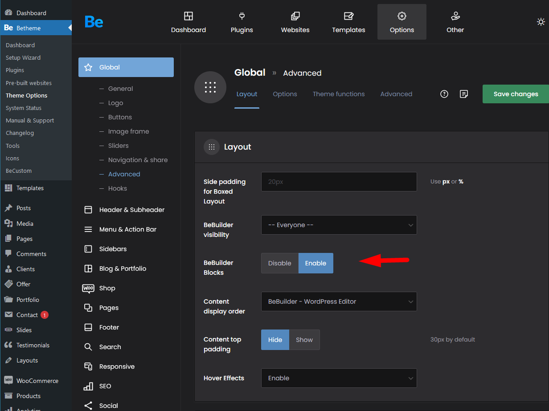This screenshot has width=549, height=411.
Task: Enable BeBuilder Blocks
Action: [316, 263]
